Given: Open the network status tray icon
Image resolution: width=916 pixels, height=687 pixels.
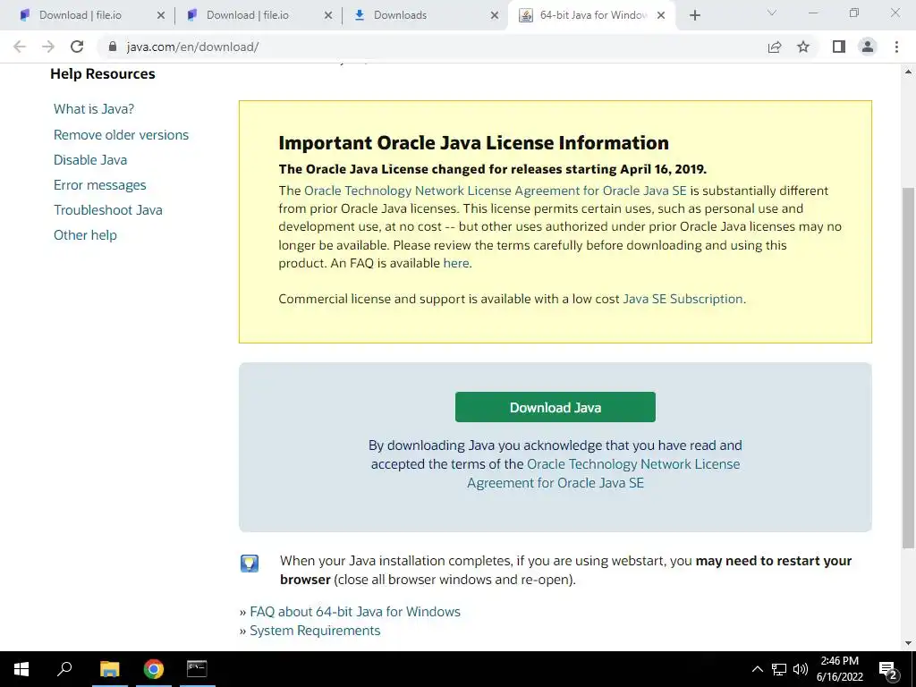Looking at the screenshot, I should click(779, 669).
